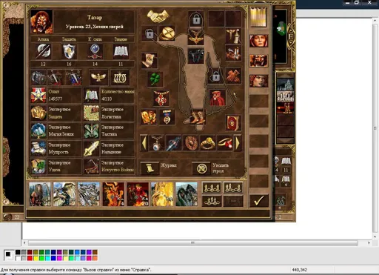Select the Expert Luck clover skill icon
This screenshot has height=275, width=379.
(38, 166)
